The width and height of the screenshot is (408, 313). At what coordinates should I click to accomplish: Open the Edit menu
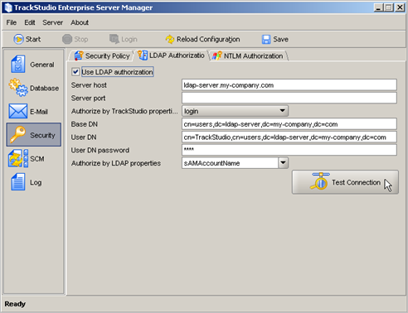(x=30, y=22)
